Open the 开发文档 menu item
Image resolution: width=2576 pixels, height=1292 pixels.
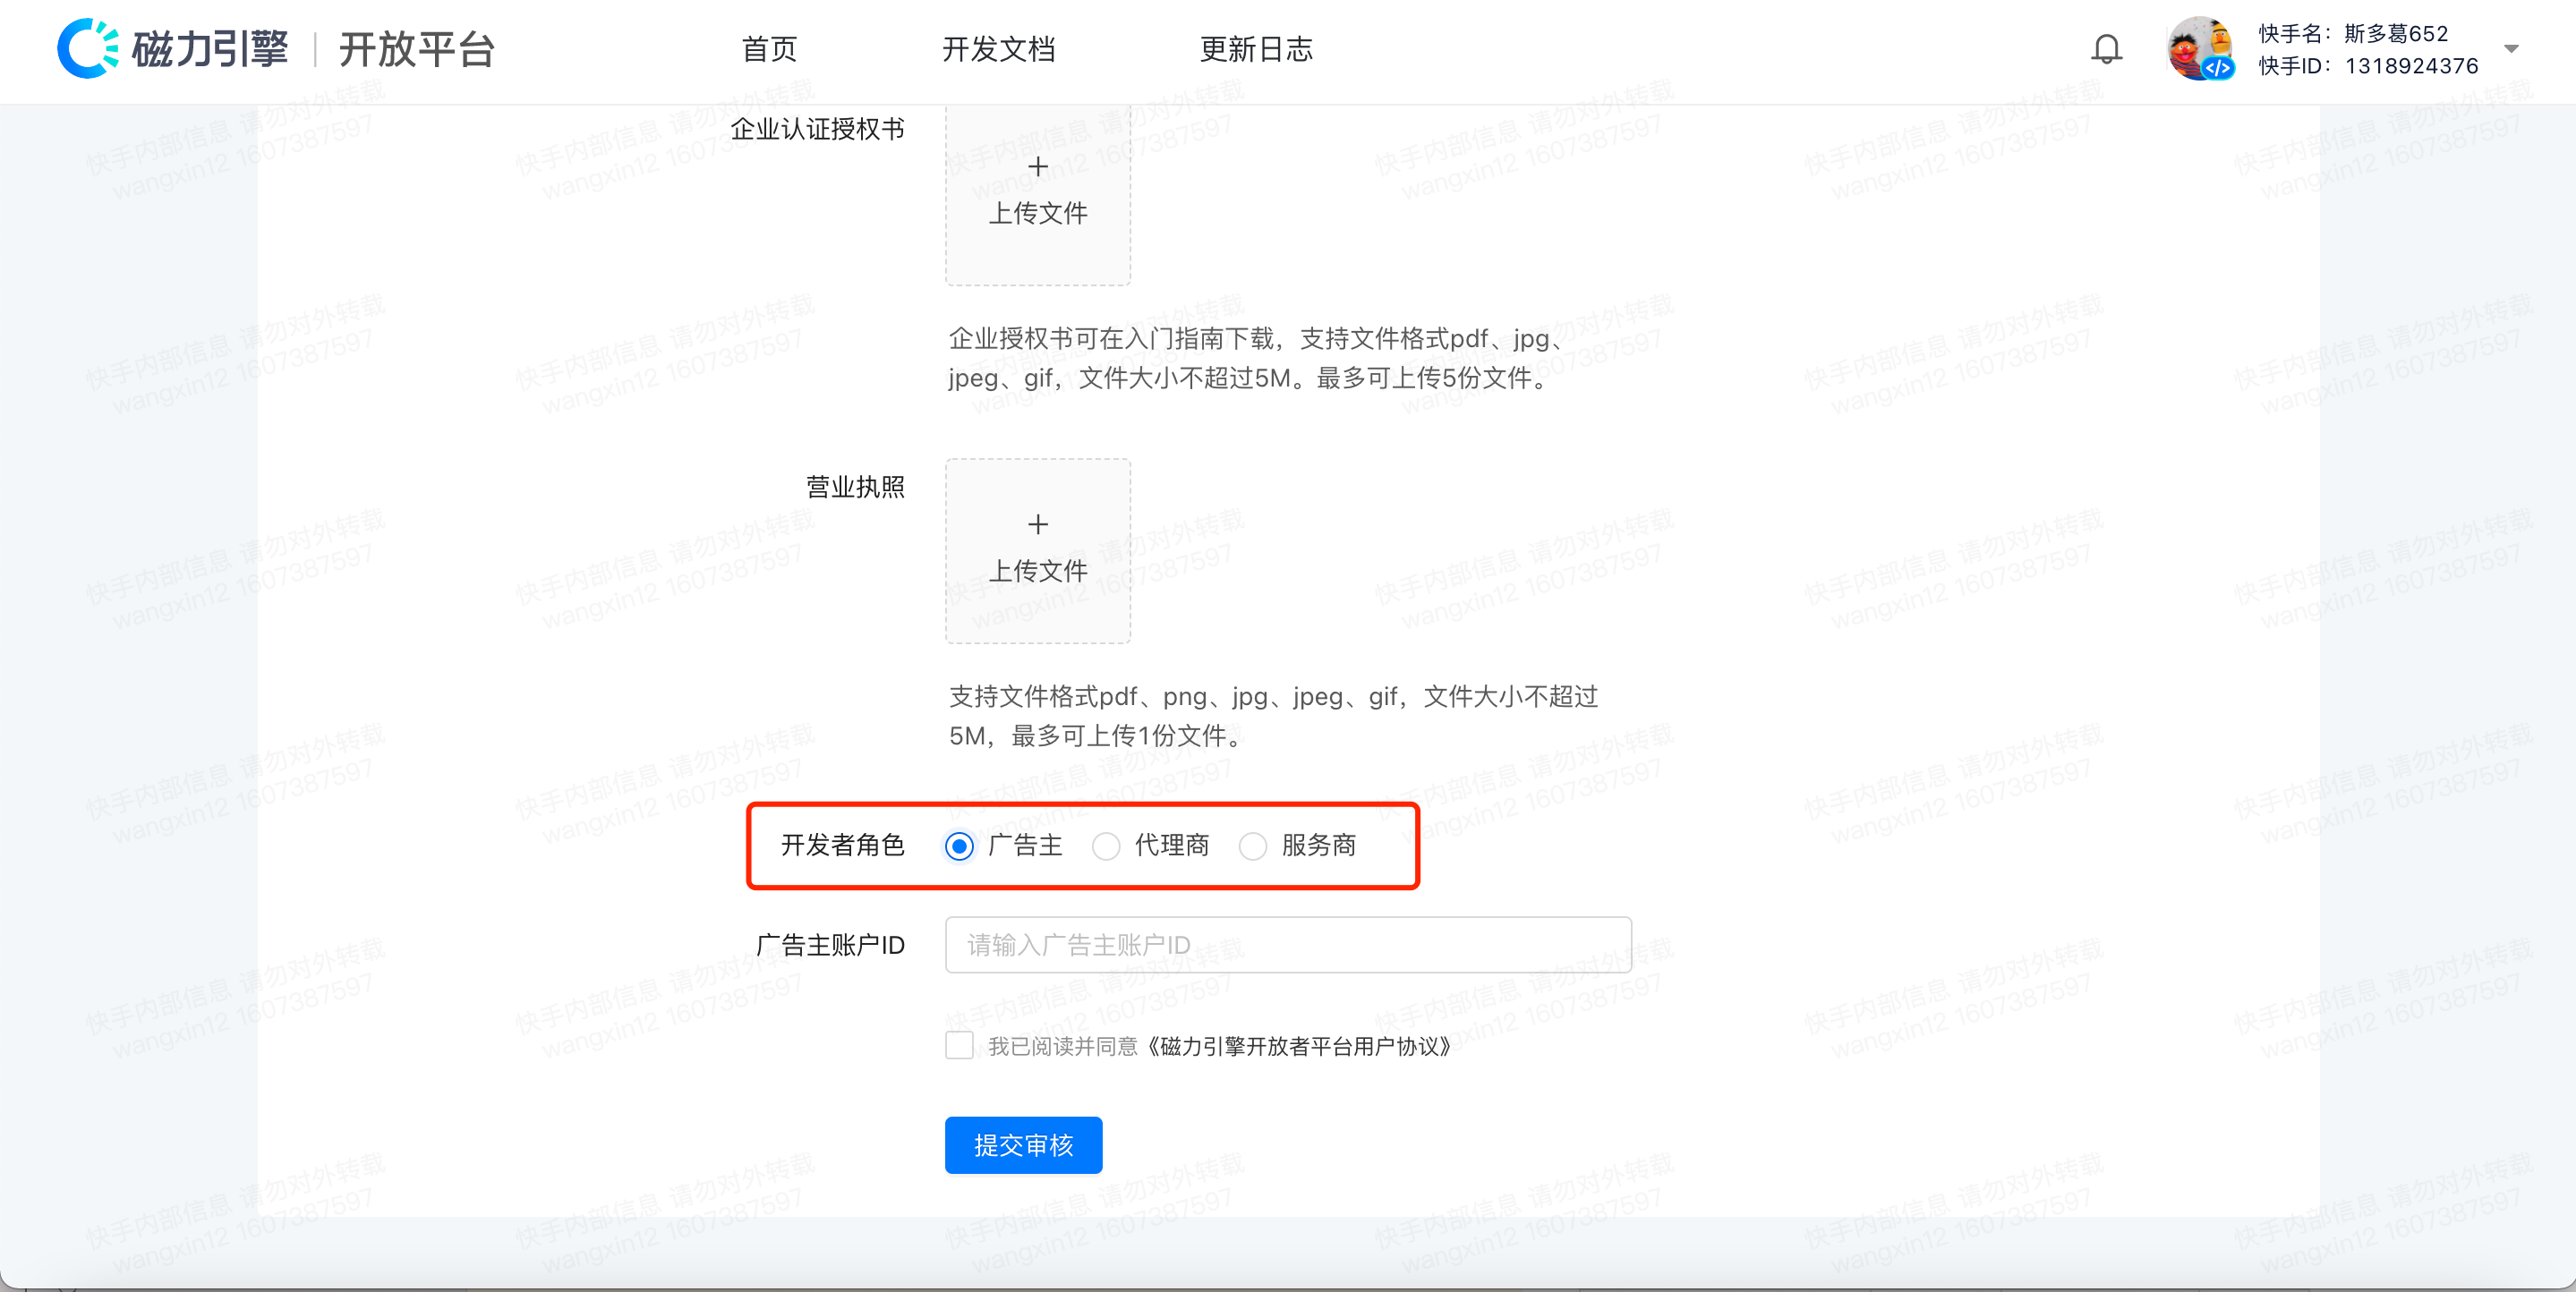click(x=998, y=48)
